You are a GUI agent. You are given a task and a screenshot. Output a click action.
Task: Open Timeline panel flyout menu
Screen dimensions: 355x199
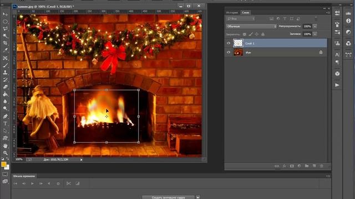coord(328,176)
